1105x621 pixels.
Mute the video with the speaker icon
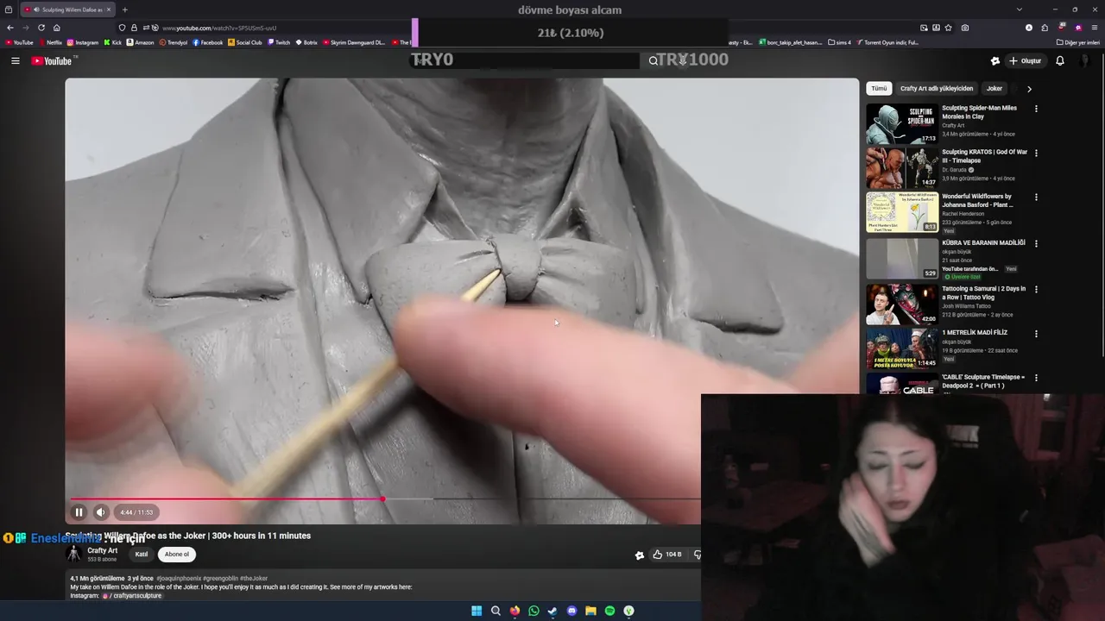pyautogui.click(x=100, y=512)
